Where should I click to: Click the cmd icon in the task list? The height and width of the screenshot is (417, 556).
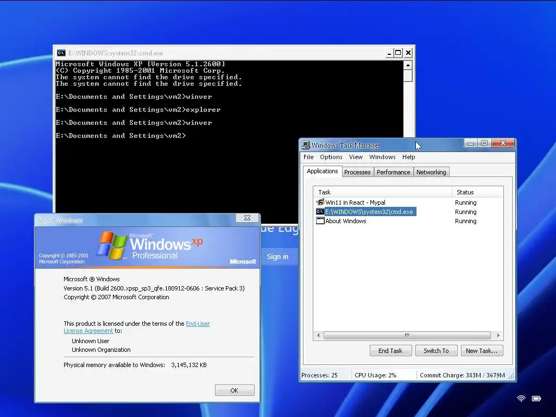click(x=320, y=212)
